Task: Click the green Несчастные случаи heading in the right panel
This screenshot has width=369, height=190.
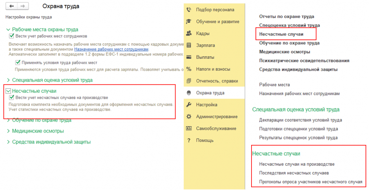Action: pyautogui.click(x=276, y=154)
